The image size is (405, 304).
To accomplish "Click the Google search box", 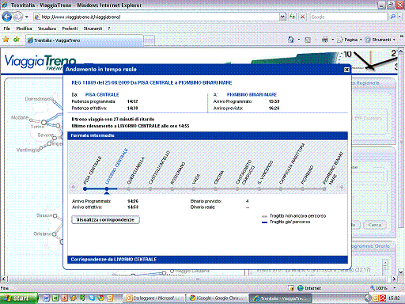I will tap(349, 17).
